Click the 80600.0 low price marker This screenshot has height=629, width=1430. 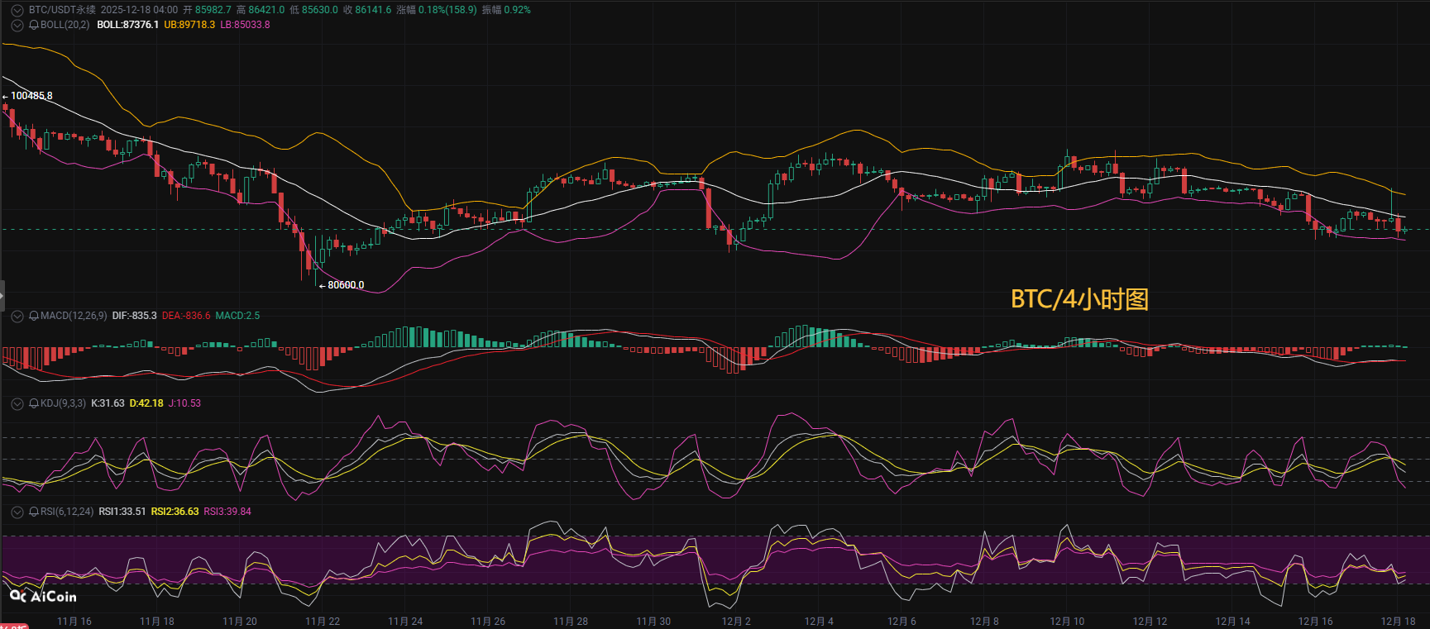coord(346,285)
